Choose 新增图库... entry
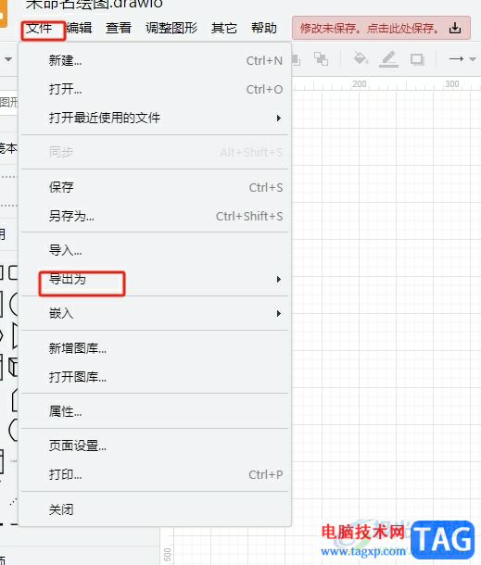Screen dimensions: 481x565 [155, 348]
